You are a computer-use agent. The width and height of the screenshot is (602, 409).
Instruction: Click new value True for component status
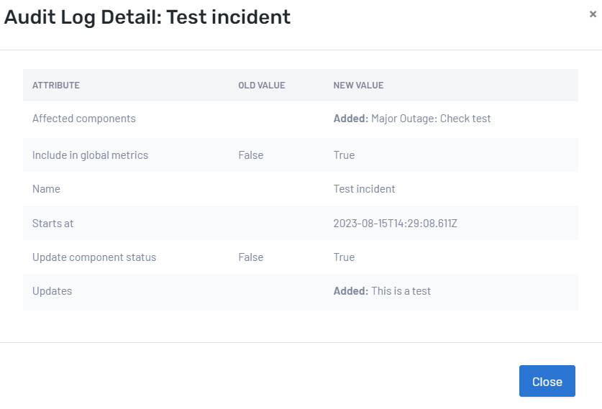(x=344, y=257)
